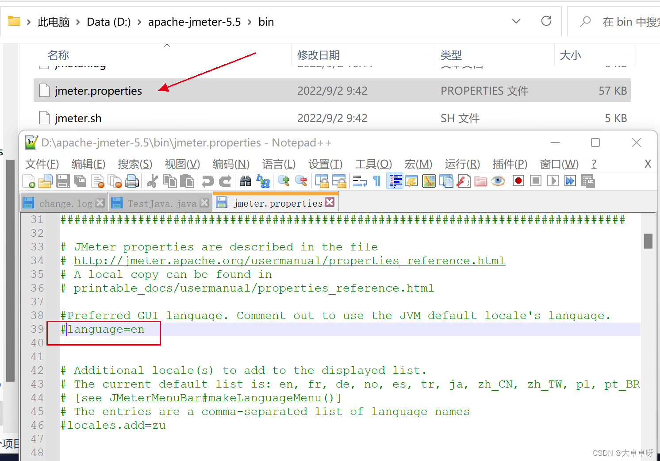The width and height of the screenshot is (660, 461).
Task: Click the Redo arrow icon
Action: click(225, 181)
